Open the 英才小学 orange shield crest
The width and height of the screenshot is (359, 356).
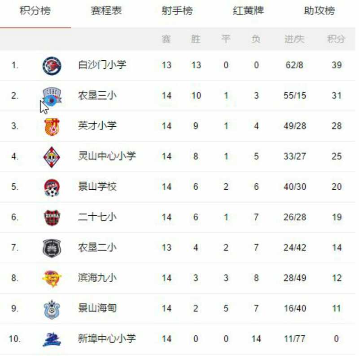[52, 127]
